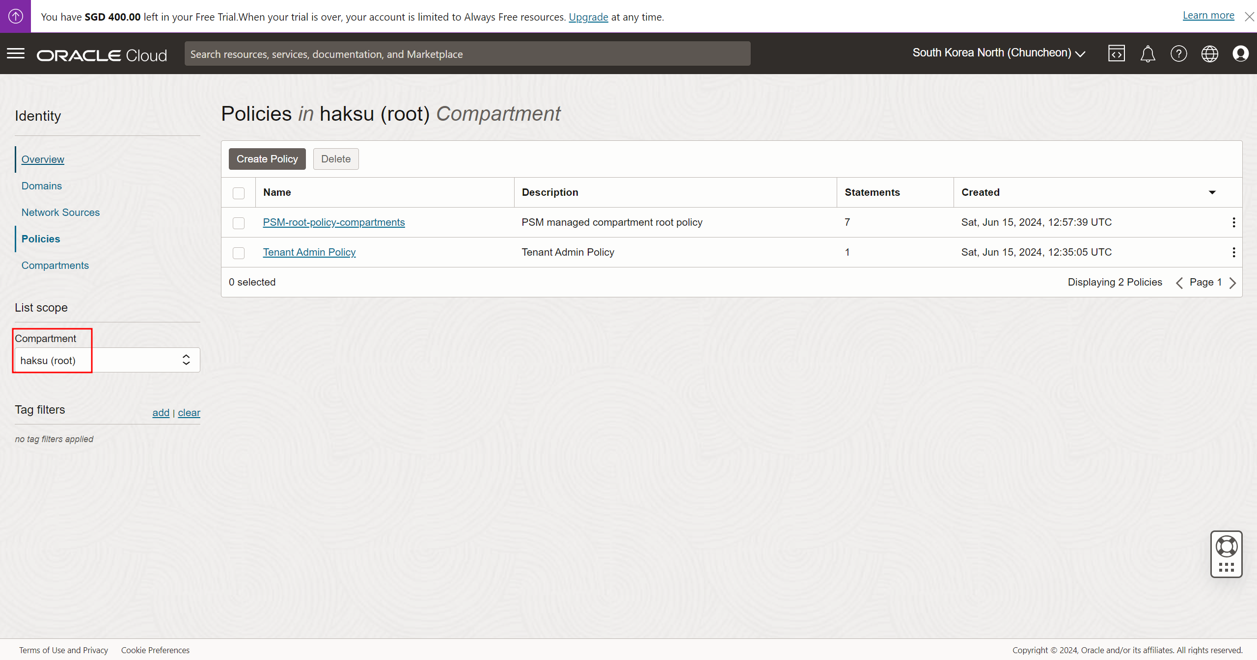
Task: Open the region selector South Korea North
Action: click(999, 53)
